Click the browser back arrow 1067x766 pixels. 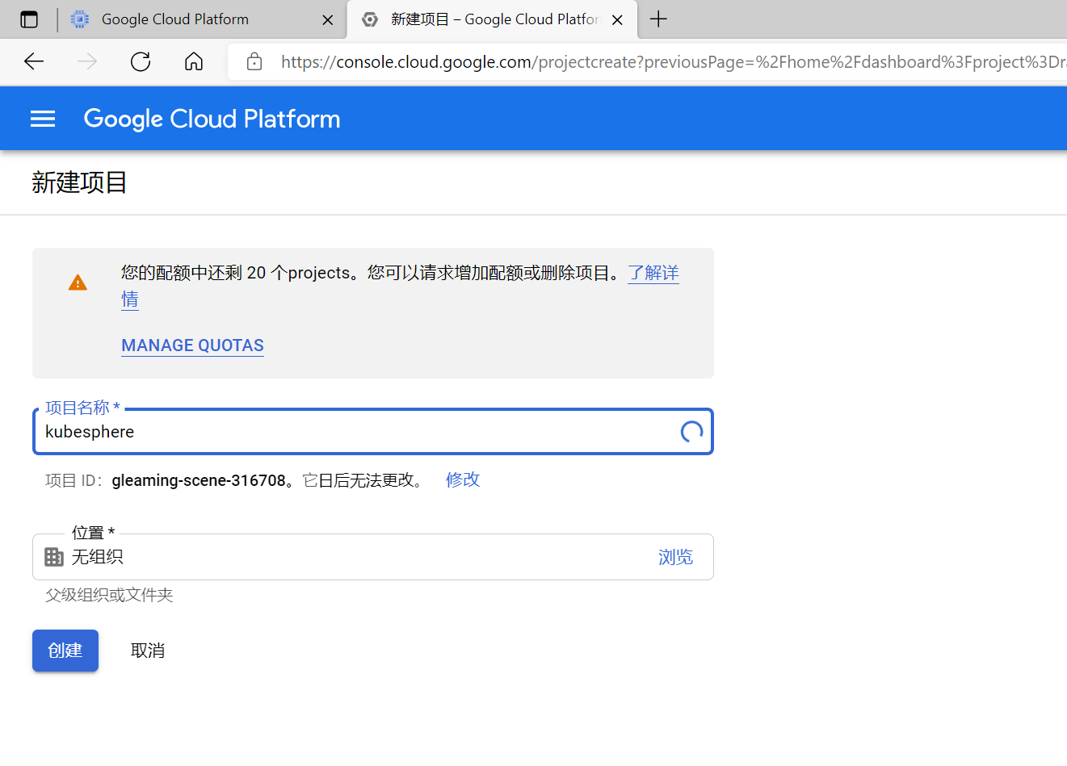click(34, 61)
